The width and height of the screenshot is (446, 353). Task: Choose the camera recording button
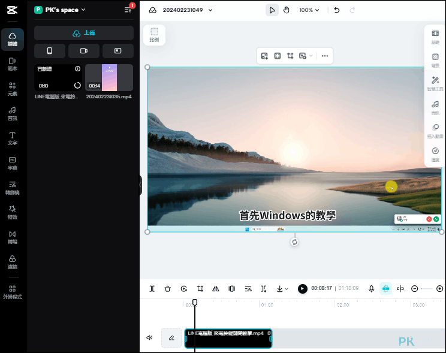click(84, 51)
